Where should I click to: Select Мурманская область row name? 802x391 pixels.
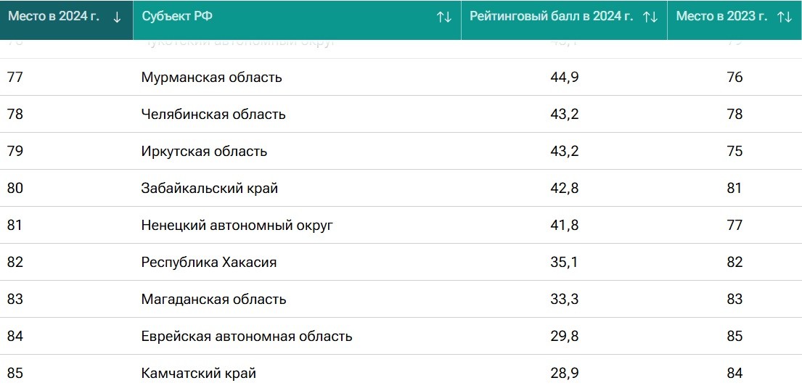coord(211,78)
